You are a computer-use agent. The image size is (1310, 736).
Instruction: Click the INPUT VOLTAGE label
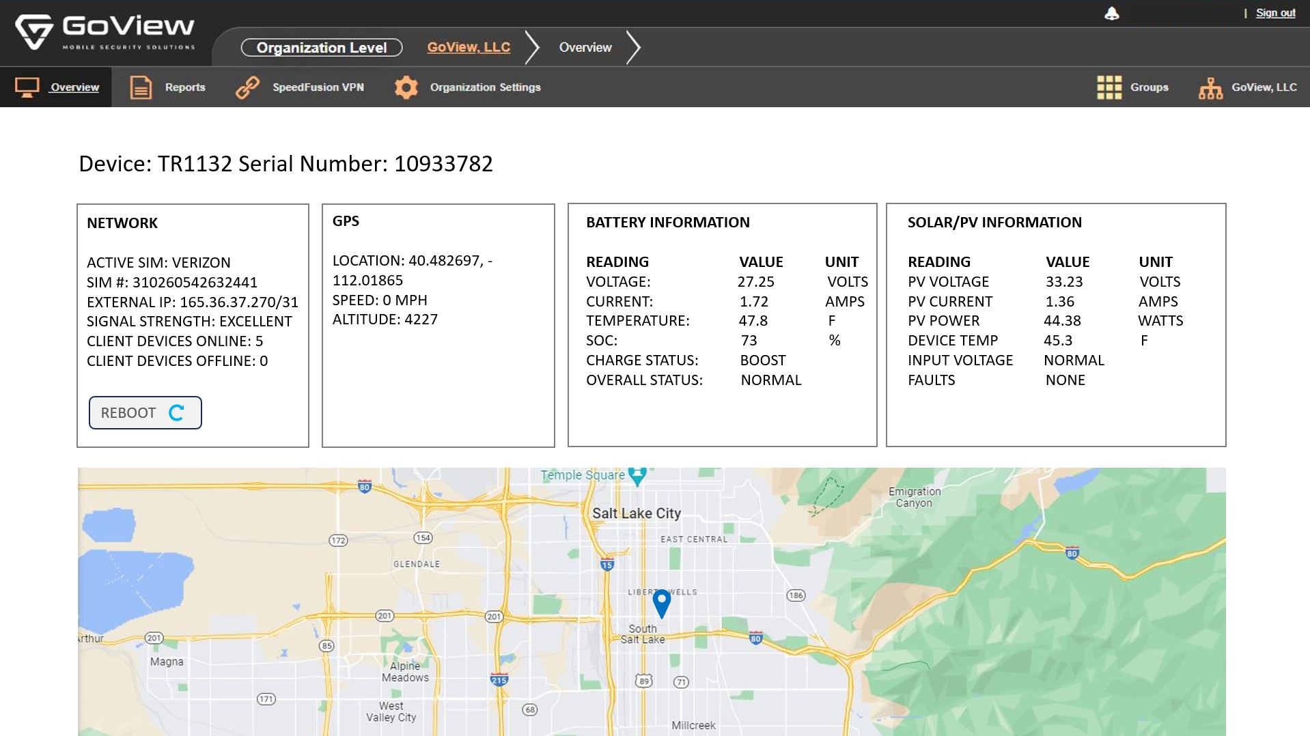point(960,360)
